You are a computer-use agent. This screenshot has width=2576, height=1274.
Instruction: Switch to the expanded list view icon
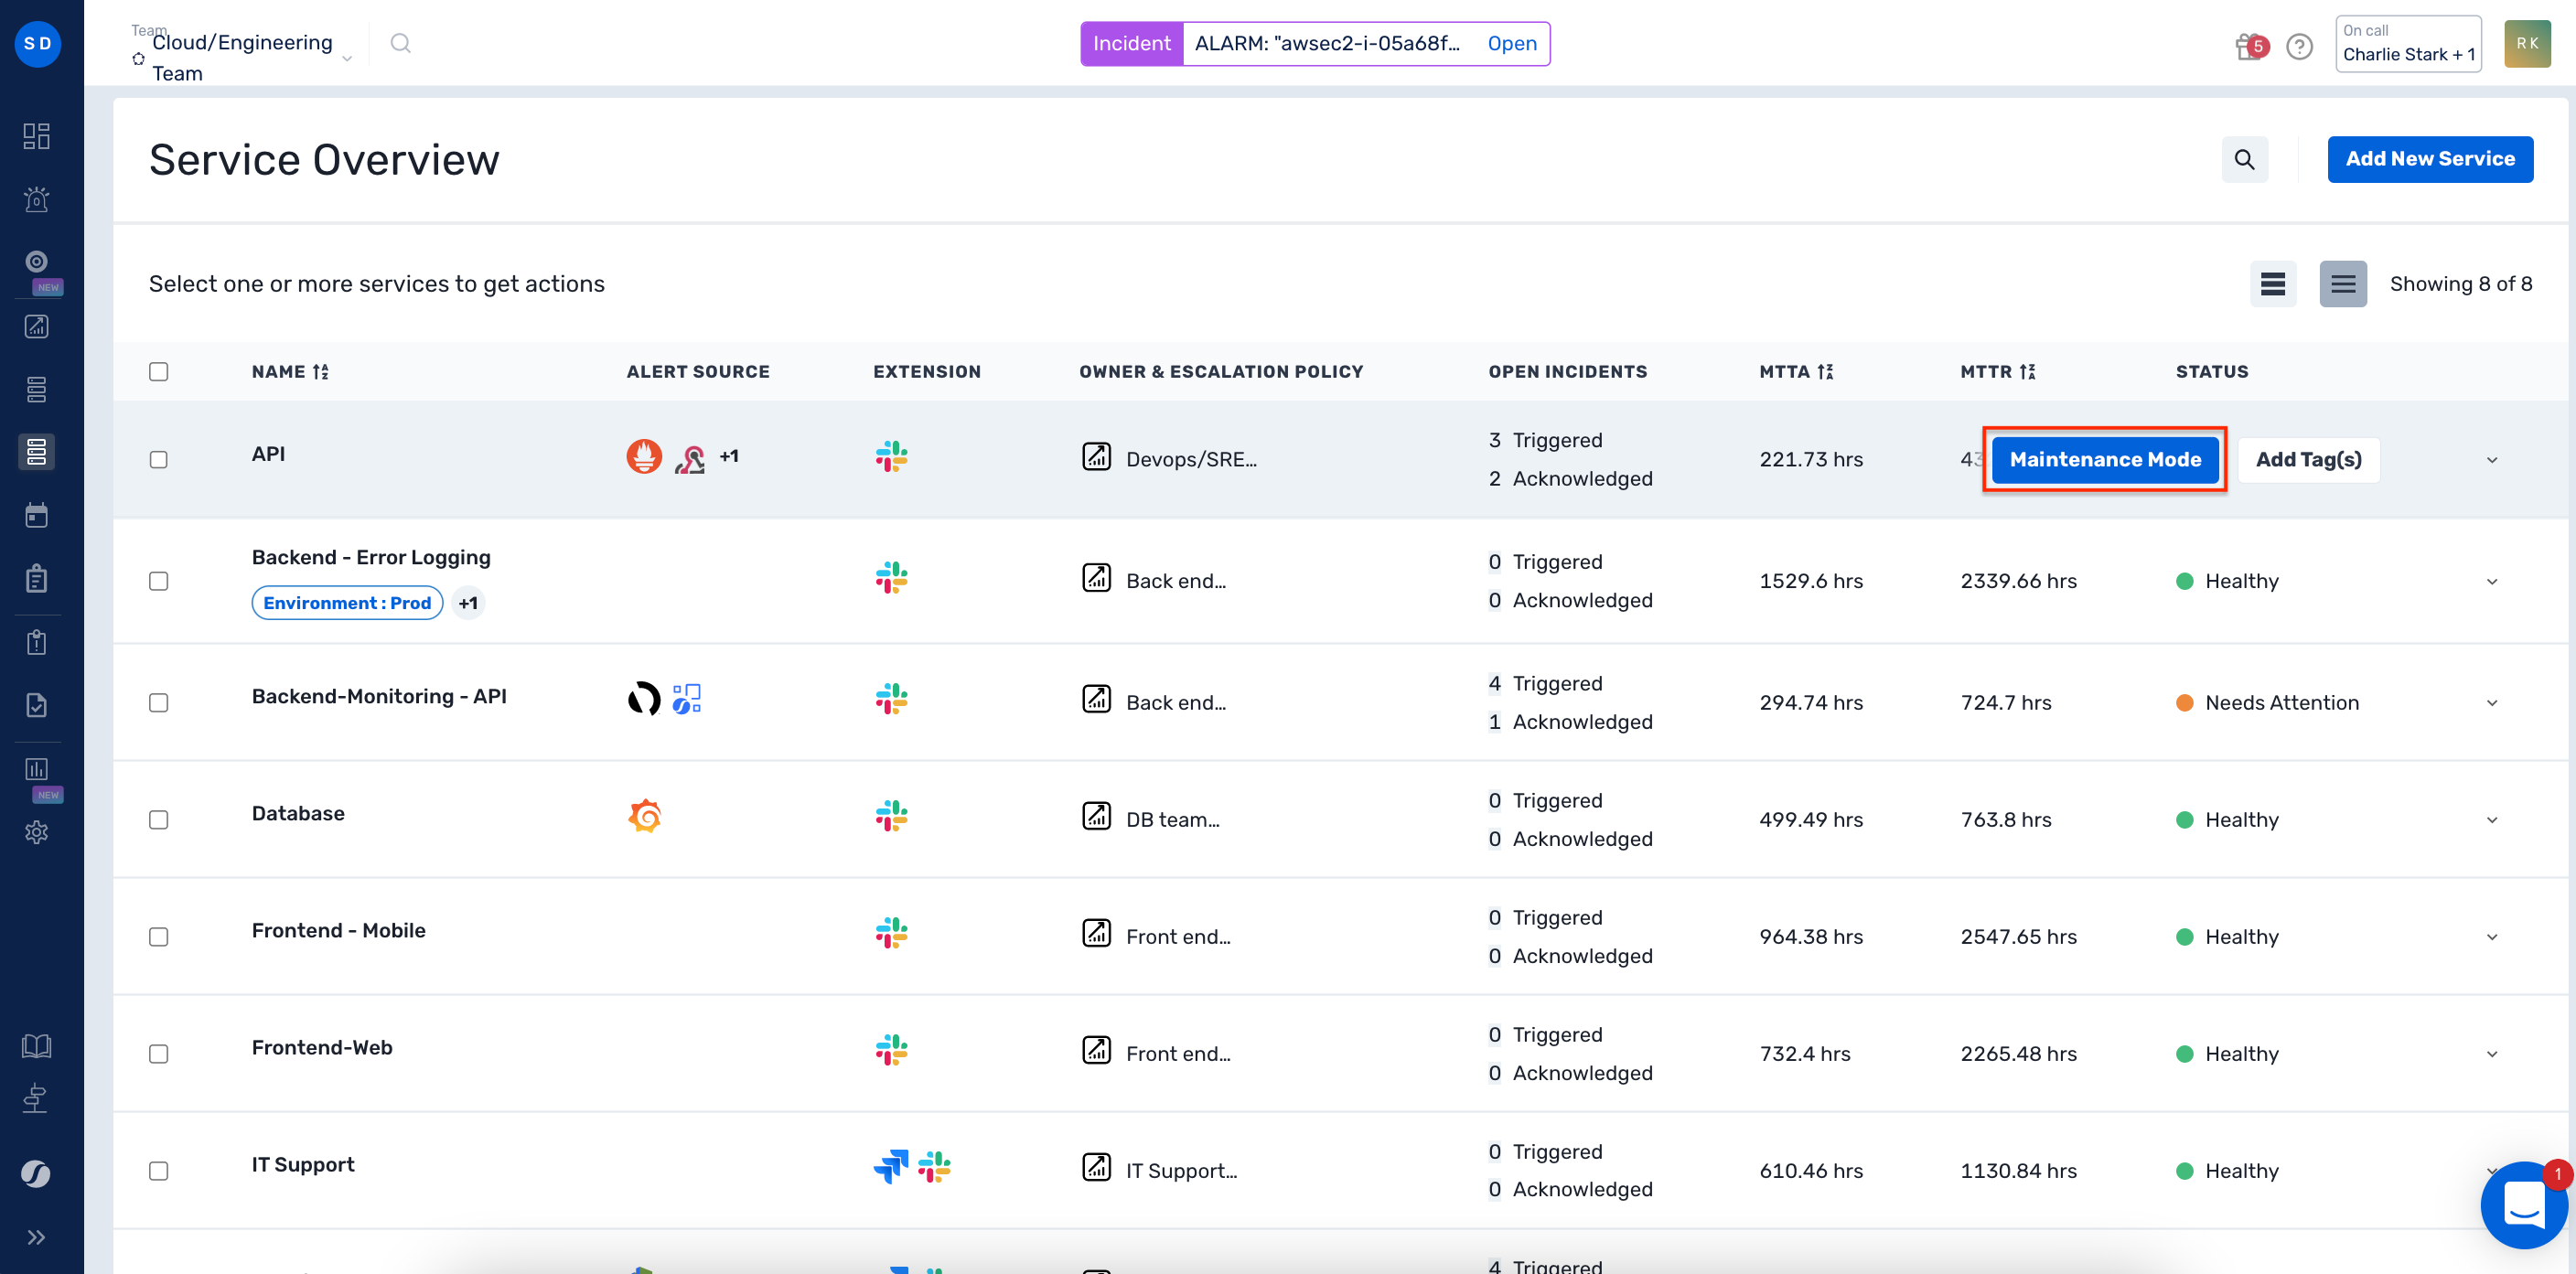point(2343,284)
